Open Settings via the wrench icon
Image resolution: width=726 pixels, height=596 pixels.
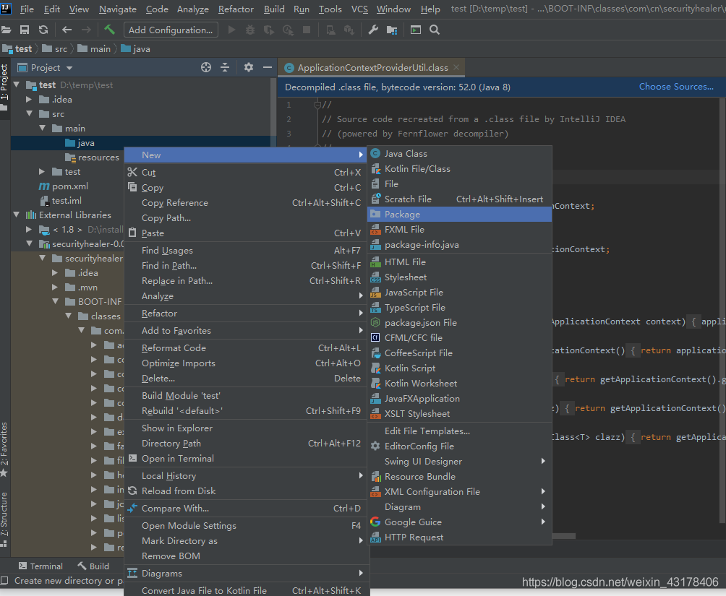(373, 30)
